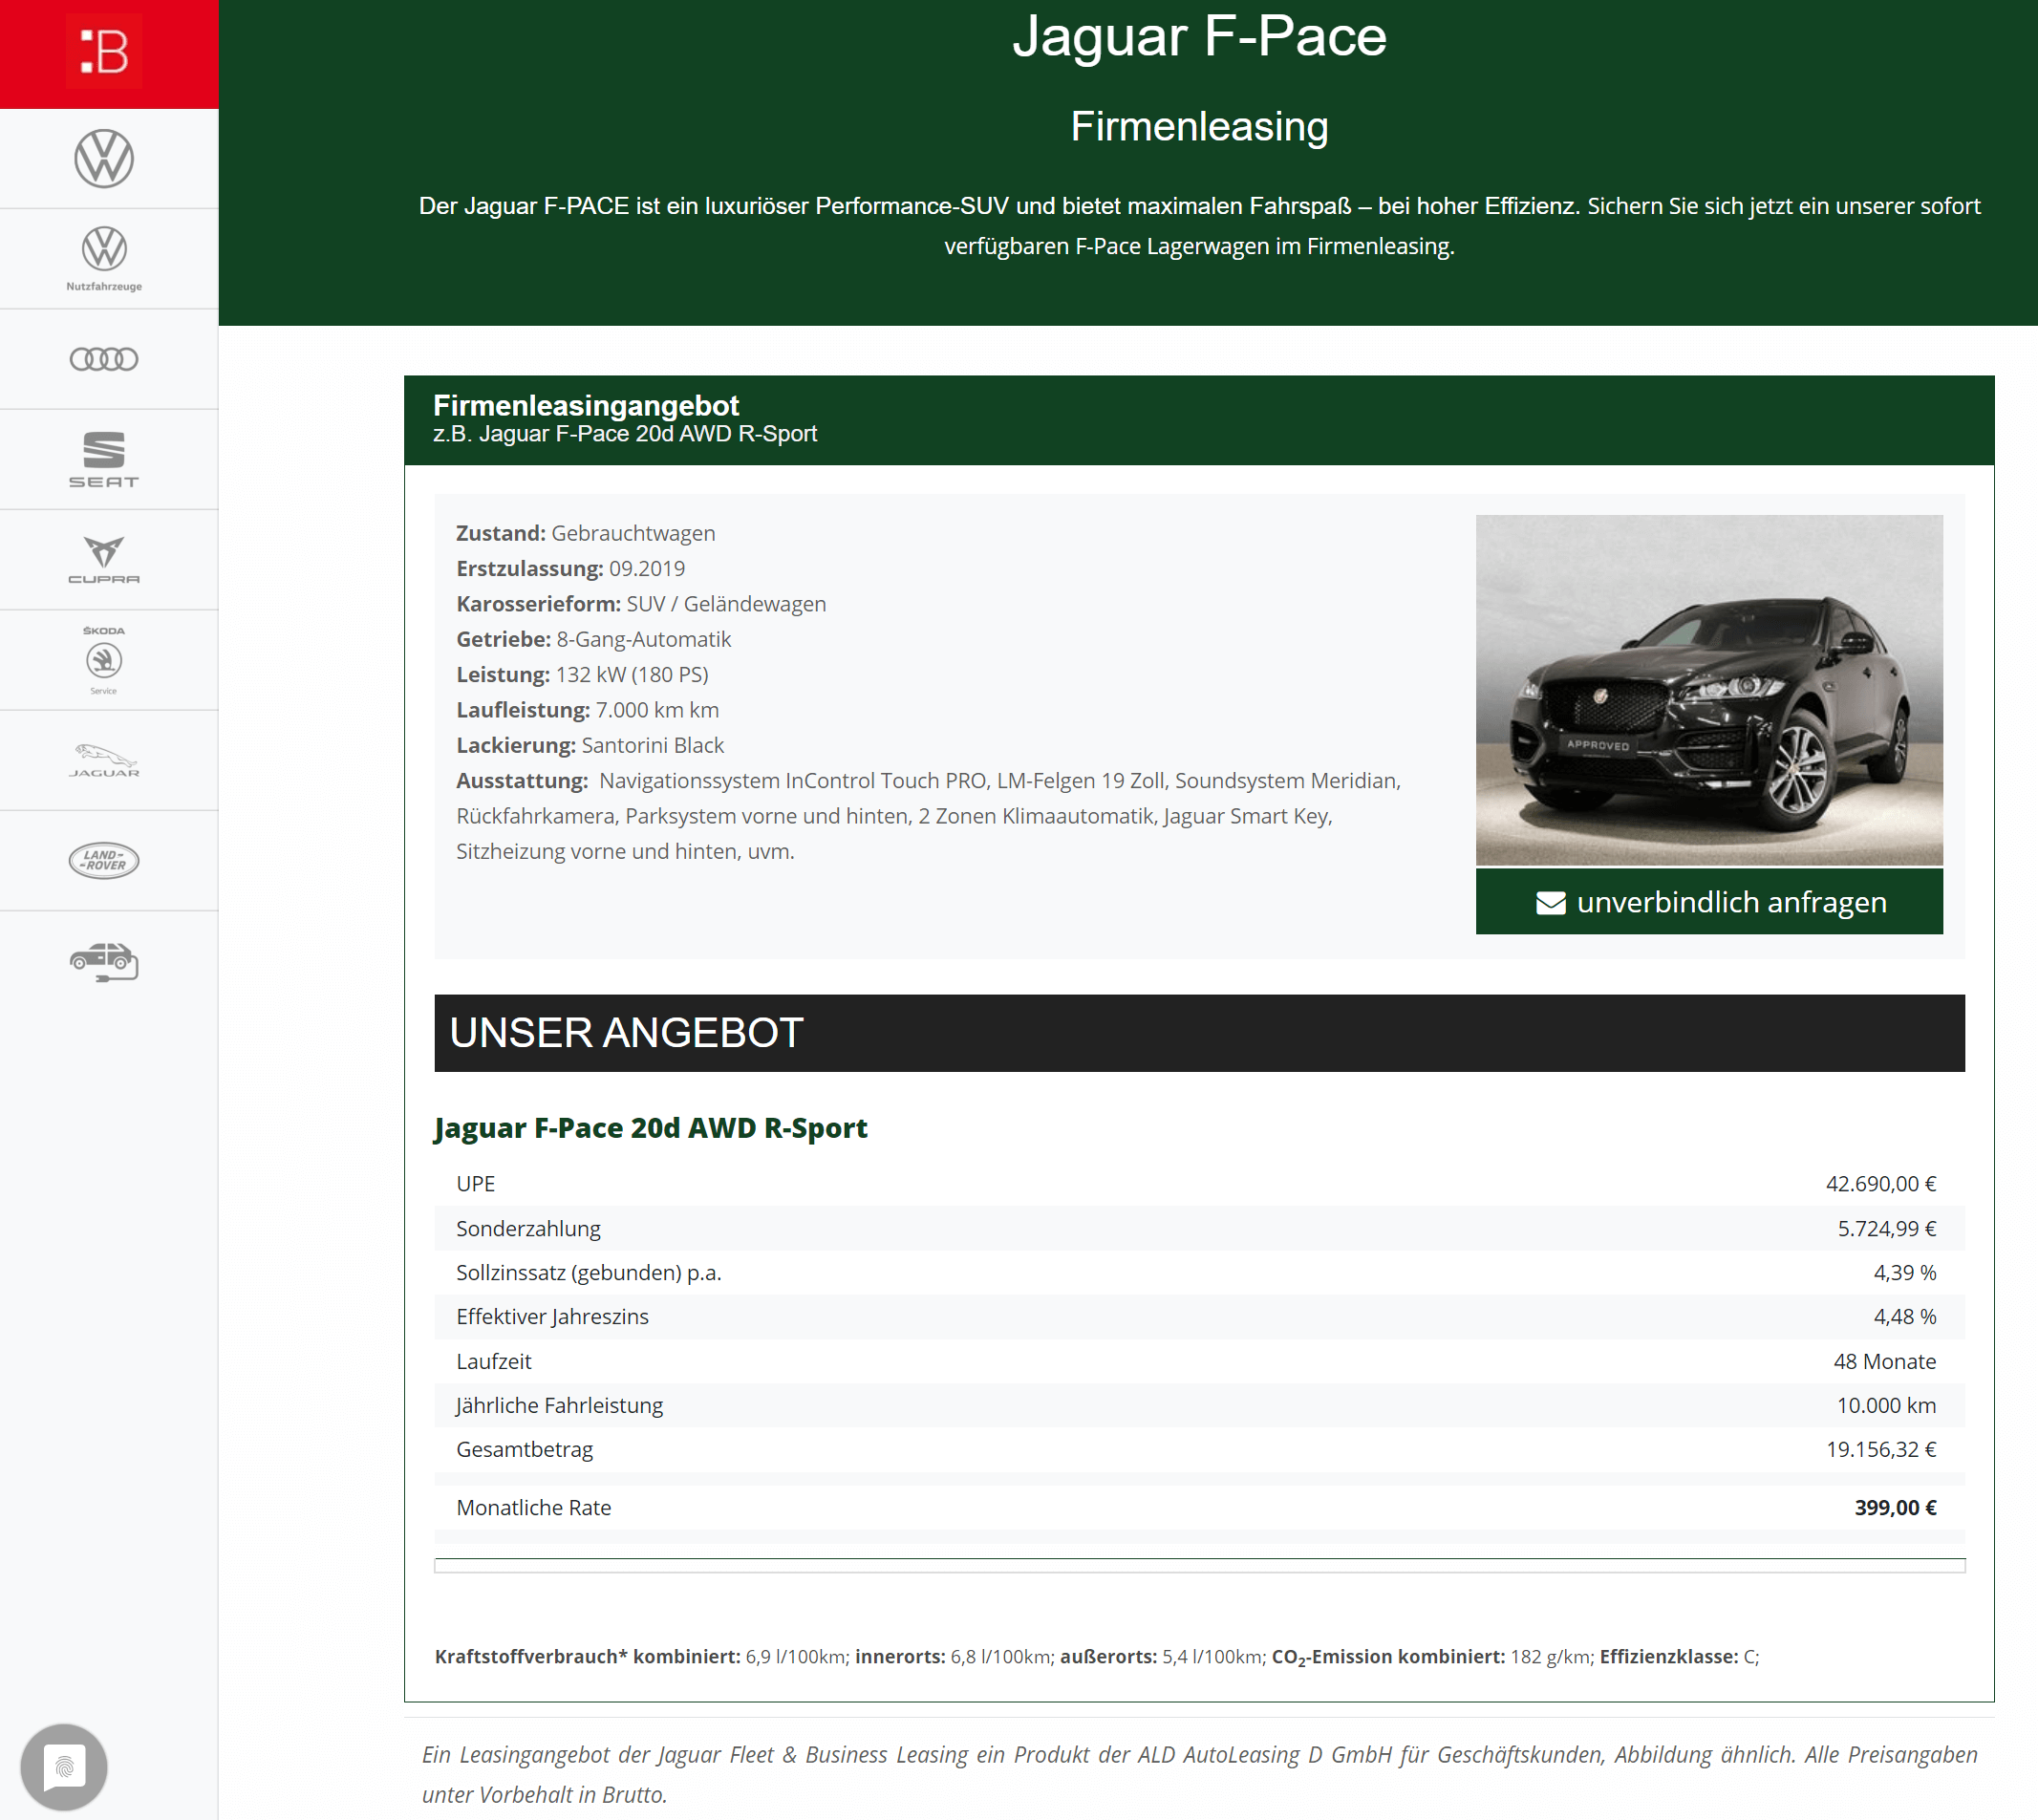This screenshot has width=2038, height=1820.
Task: Select the Sollzinssatz value 4,39 %
Action: click(1905, 1273)
